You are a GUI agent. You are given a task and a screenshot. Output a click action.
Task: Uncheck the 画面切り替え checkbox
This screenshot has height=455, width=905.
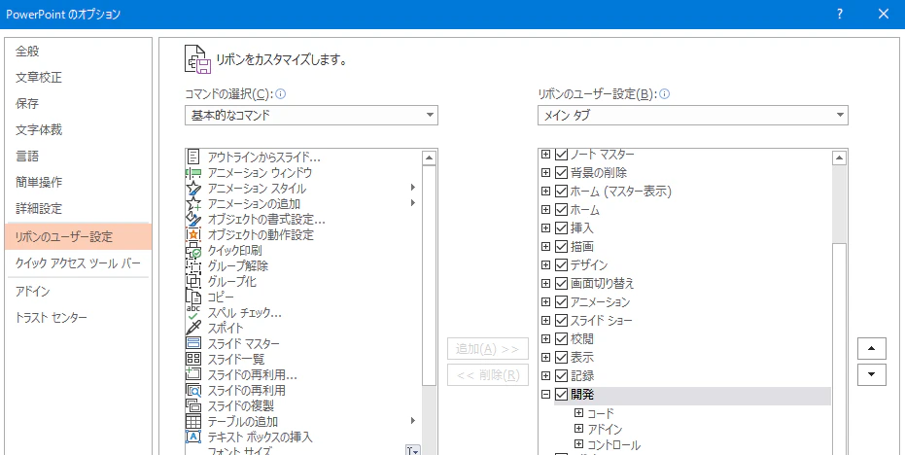click(561, 284)
